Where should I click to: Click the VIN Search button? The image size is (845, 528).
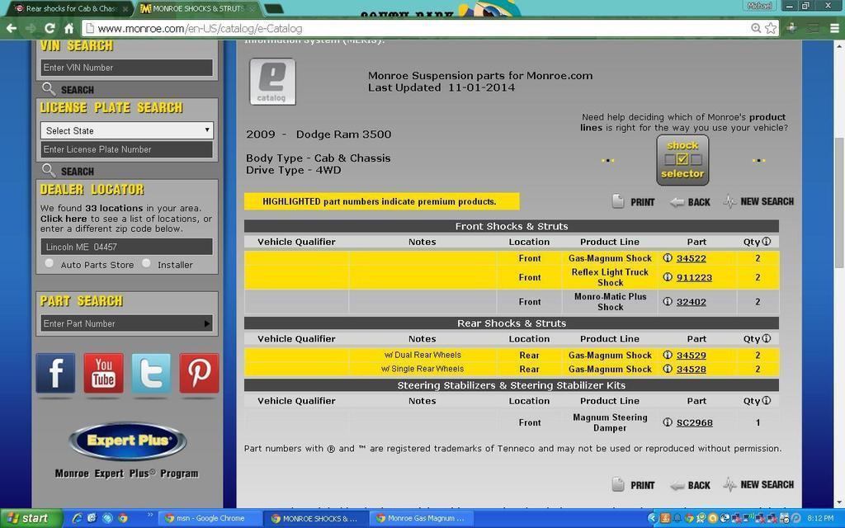pyautogui.click(x=68, y=89)
